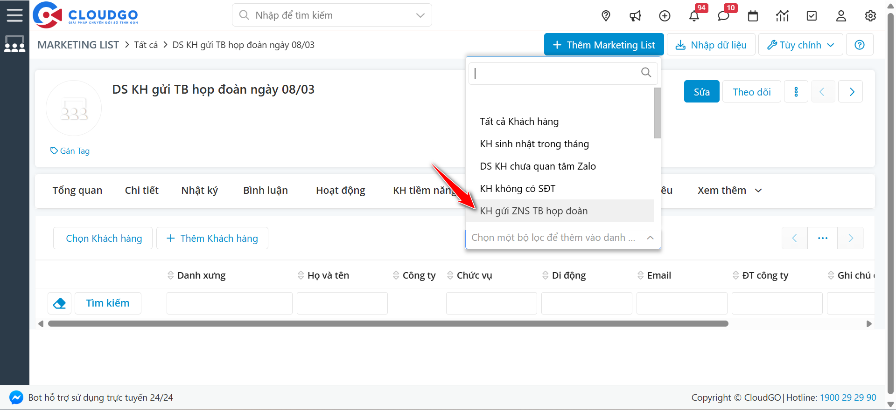Open the hamburger main menu
This screenshot has width=896, height=410.
click(x=14, y=15)
